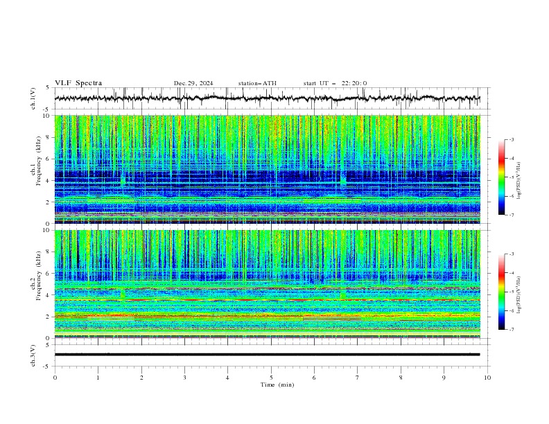Click the upper ch.1 PSD color bar

[x=501, y=177]
